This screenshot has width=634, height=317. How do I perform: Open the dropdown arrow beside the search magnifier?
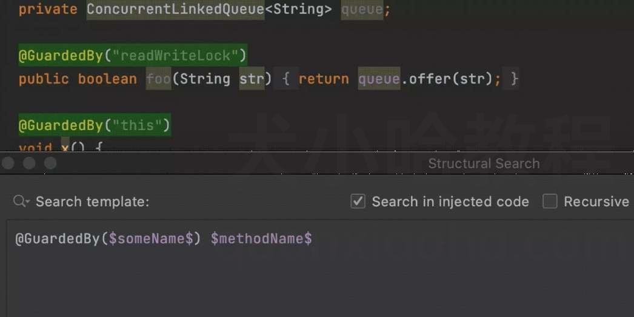click(27, 201)
